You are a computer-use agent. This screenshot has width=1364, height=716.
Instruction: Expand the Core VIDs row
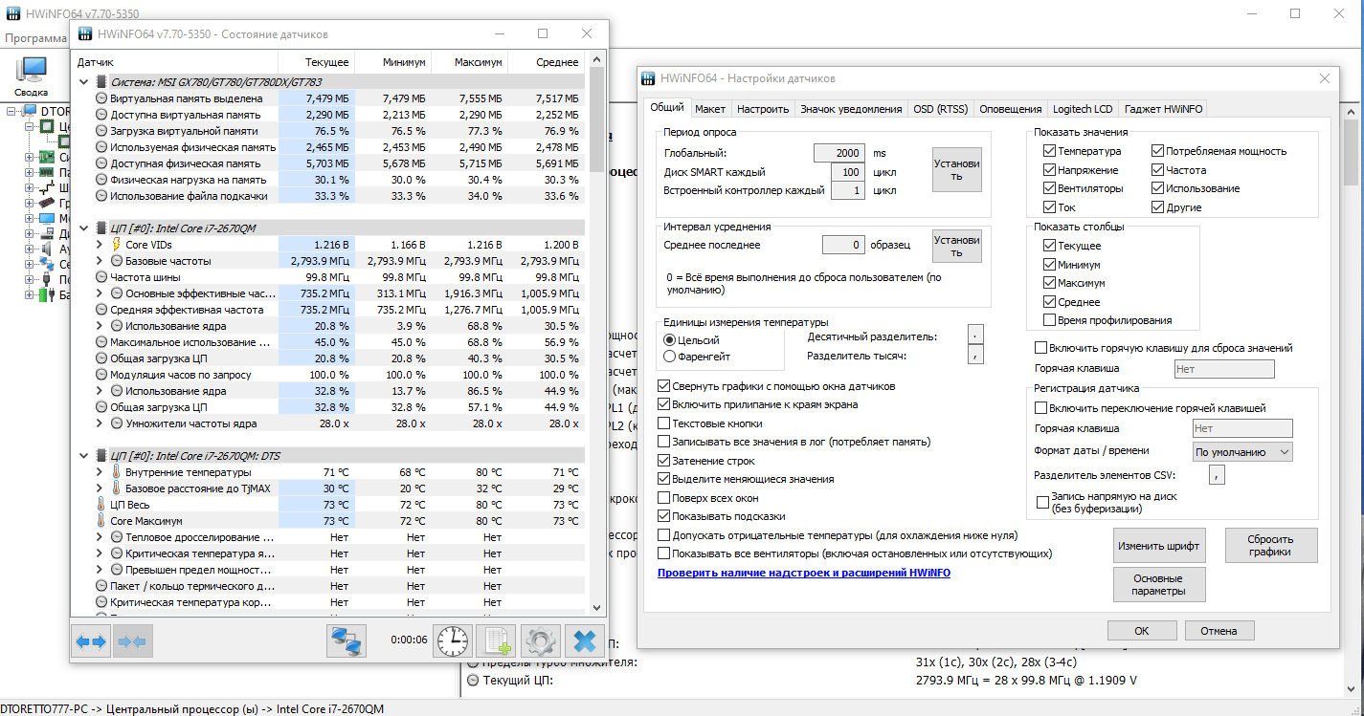(x=100, y=245)
